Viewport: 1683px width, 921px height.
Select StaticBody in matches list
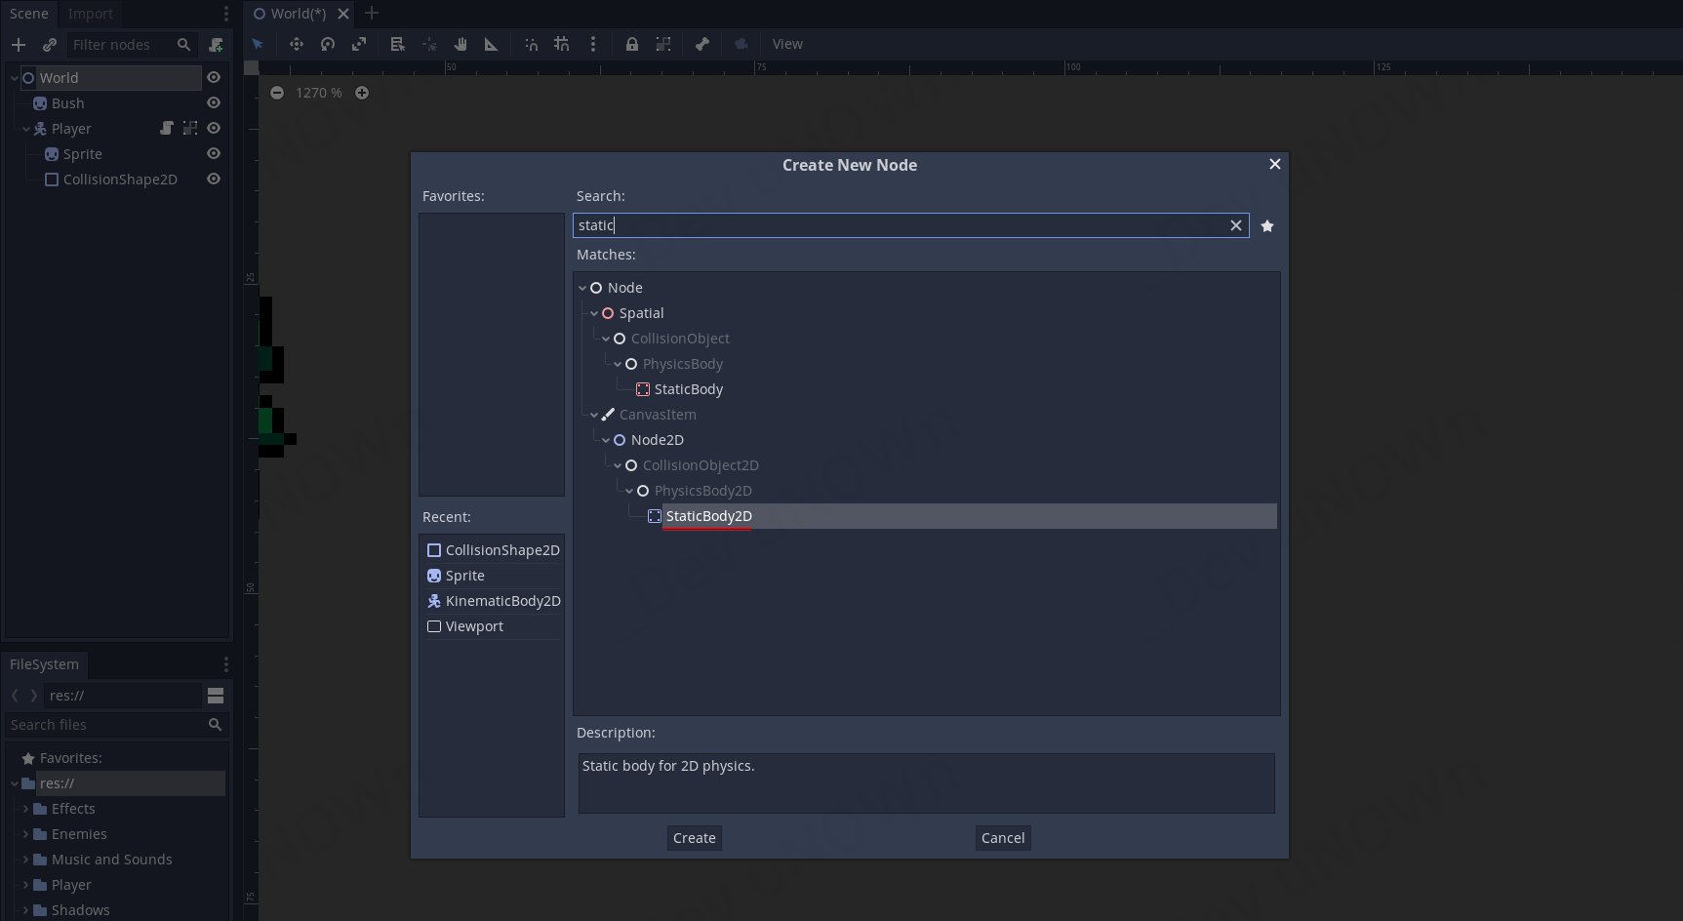pyautogui.click(x=689, y=389)
